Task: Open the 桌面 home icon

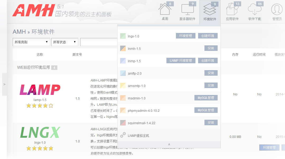Action: click(x=165, y=11)
